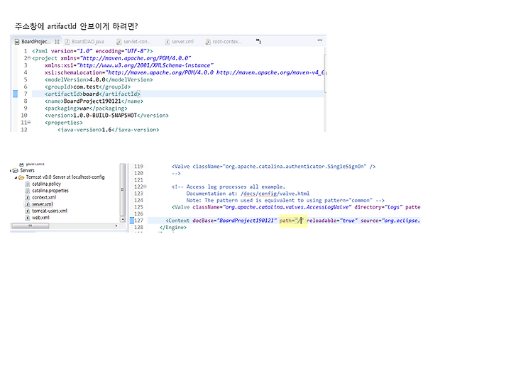Click the java-version 1.6 line
511x383 pixels.
click(108, 130)
